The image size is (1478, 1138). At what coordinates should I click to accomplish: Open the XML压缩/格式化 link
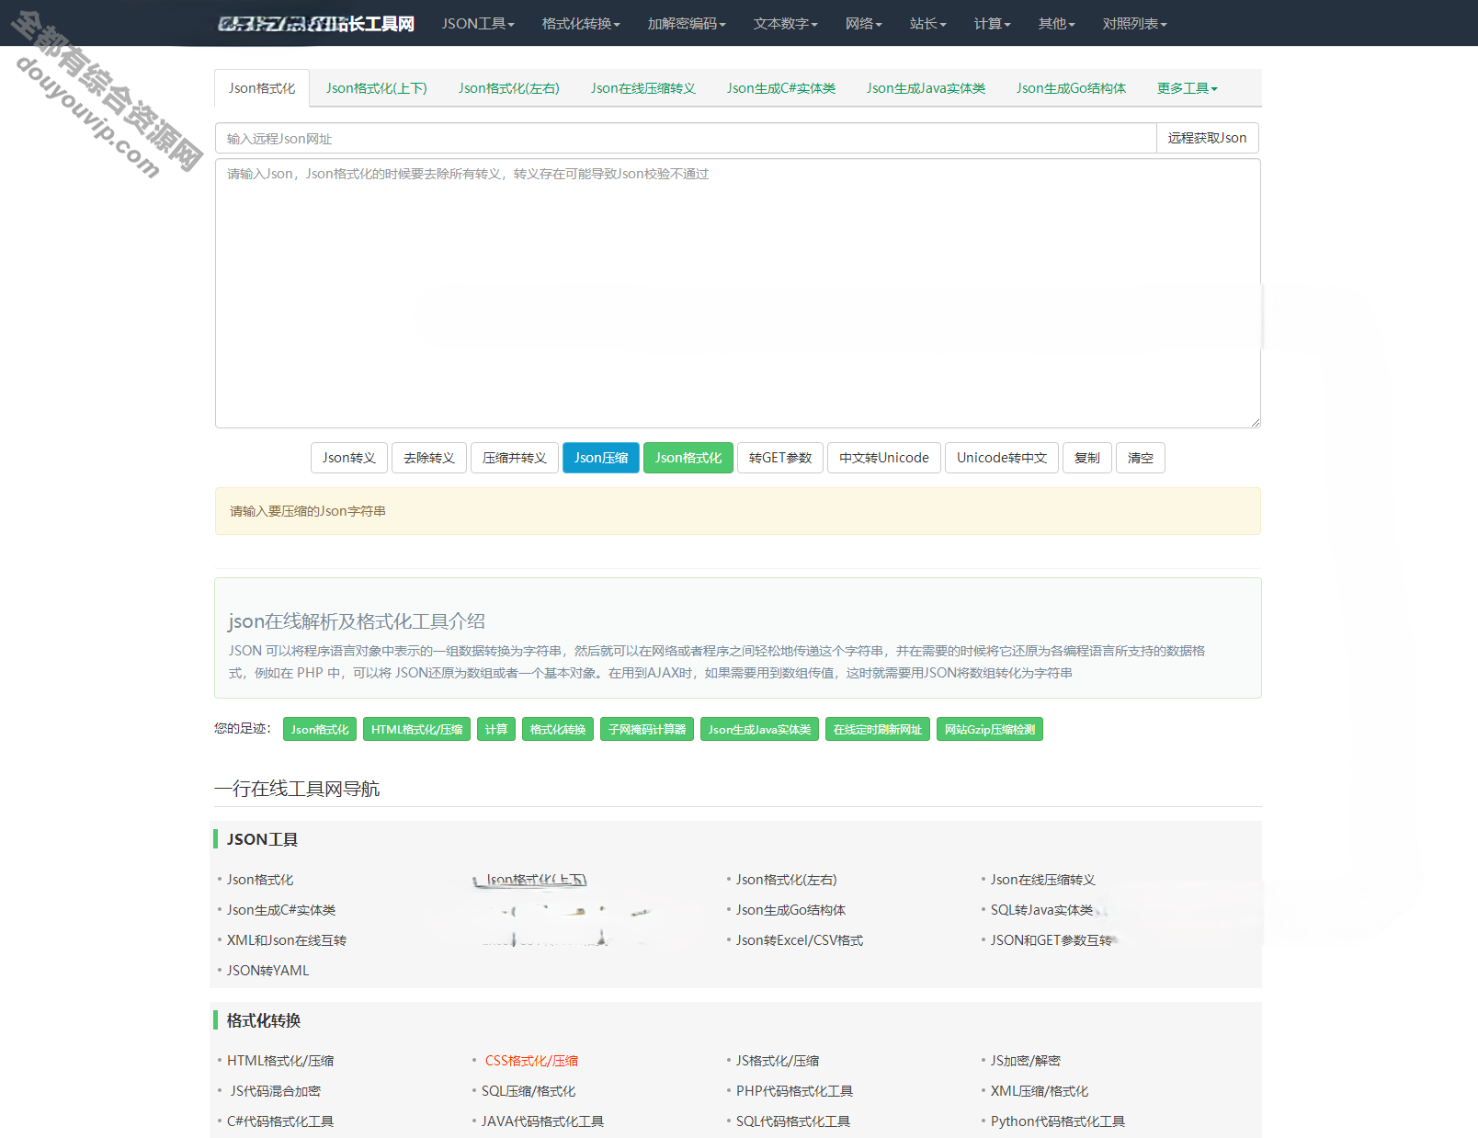tap(1040, 1091)
